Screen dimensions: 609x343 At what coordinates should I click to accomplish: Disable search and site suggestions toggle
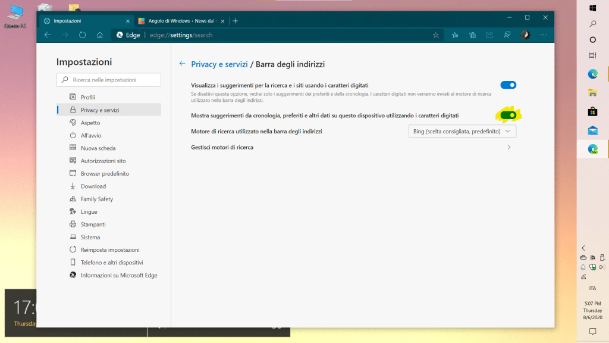click(x=508, y=85)
